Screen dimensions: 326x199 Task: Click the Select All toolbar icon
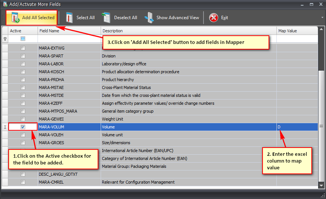coord(69,18)
